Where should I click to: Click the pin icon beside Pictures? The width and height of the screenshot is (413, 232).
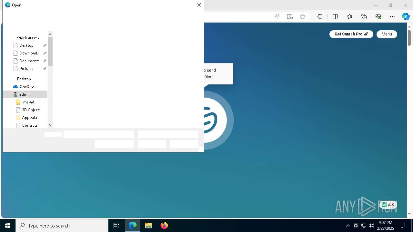pyautogui.click(x=45, y=69)
